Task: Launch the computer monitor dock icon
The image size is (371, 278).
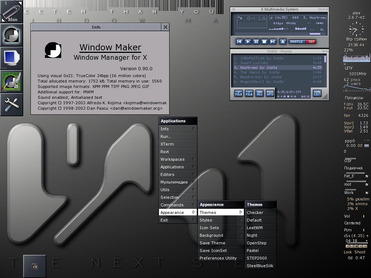Action: point(11,58)
